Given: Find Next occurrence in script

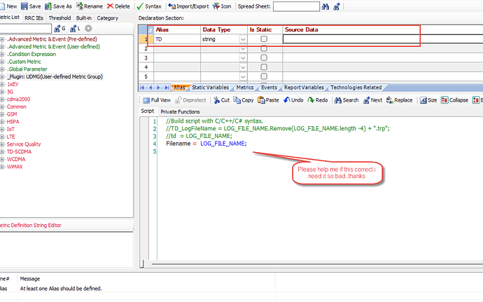Looking at the screenshot, I should (372, 100).
